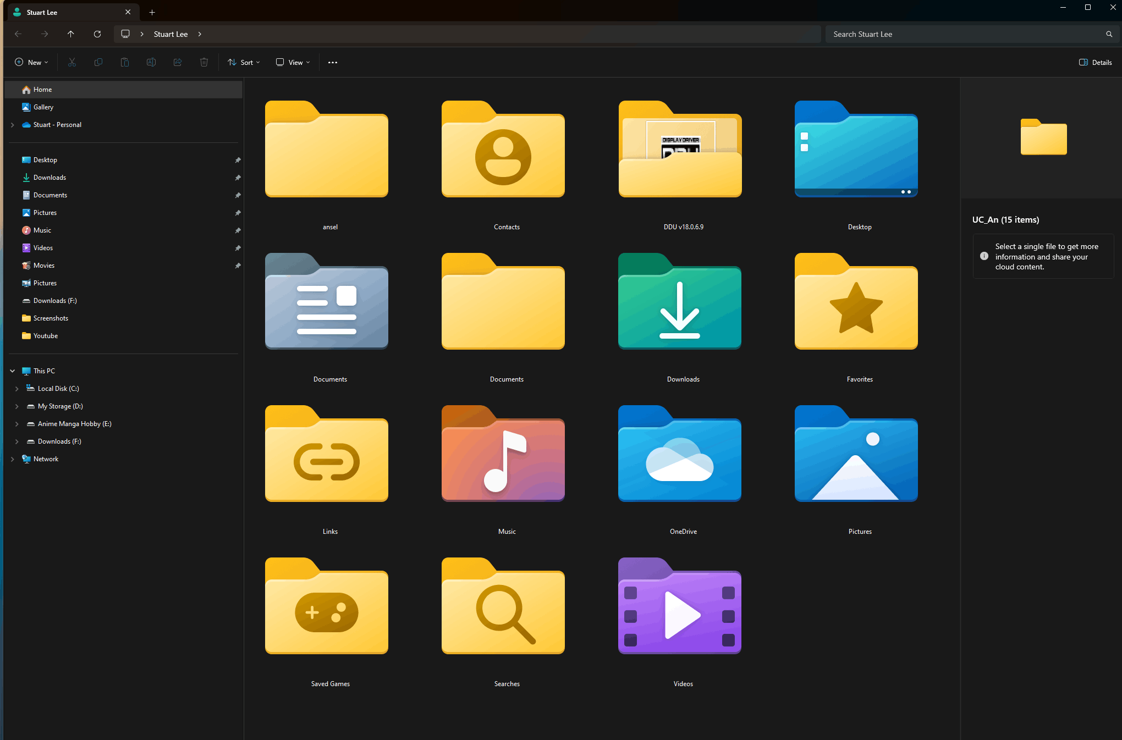Screen dimensions: 1122x740
Task: Click the Paste clipboard icon
Action: click(x=125, y=62)
